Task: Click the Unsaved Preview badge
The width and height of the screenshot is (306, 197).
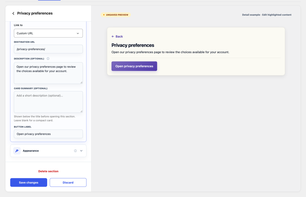Action: pos(116,15)
